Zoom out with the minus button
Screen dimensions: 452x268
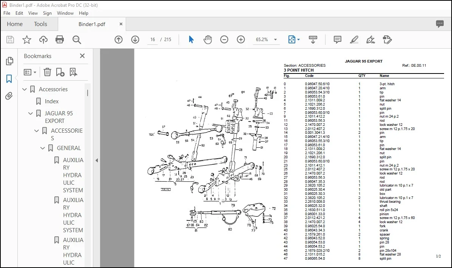[x=224, y=40]
